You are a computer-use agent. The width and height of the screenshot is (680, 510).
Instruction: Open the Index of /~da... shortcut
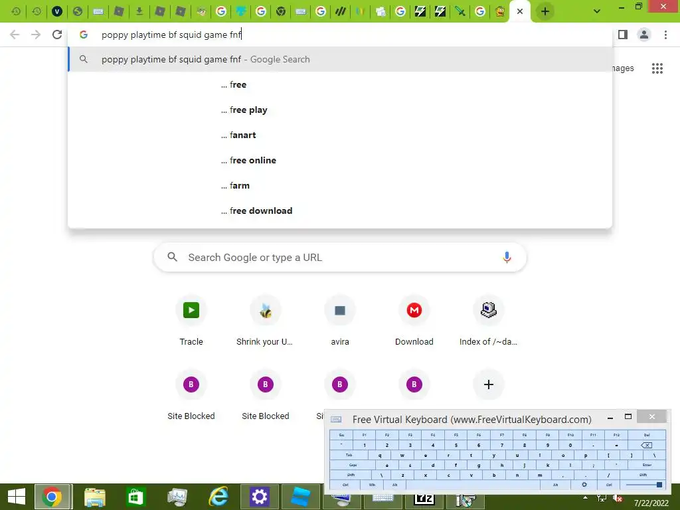coord(488,321)
